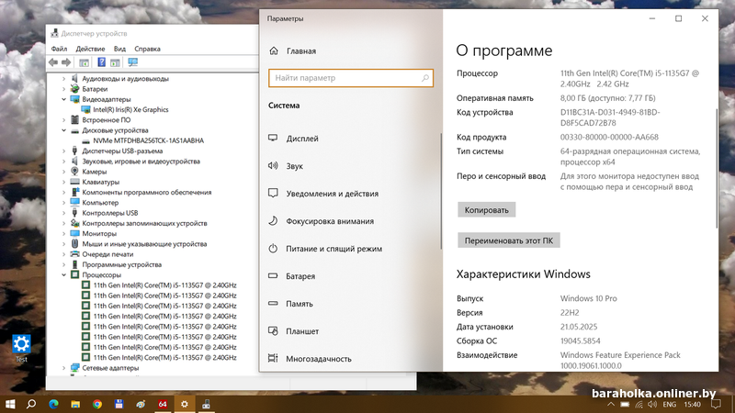Open the blue Help icon in Device Manager toolbar

coord(101,62)
